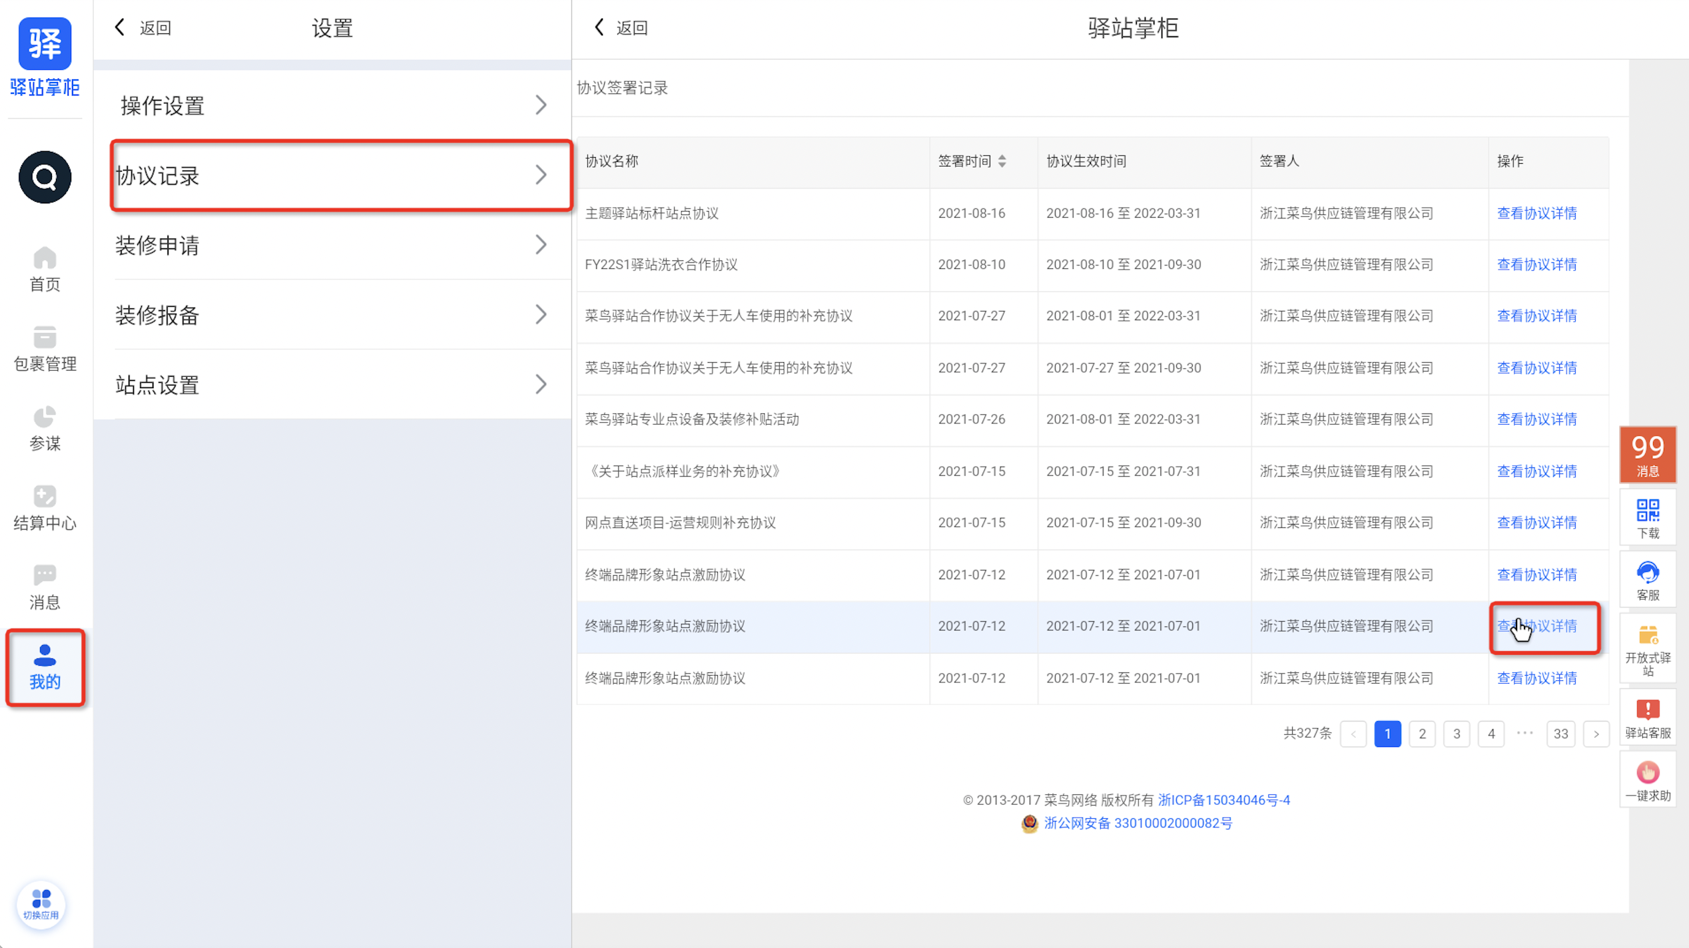Viewport: 1689px width, 948px height.
Task: Open 协议记录 menu item
Action: (x=342, y=176)
